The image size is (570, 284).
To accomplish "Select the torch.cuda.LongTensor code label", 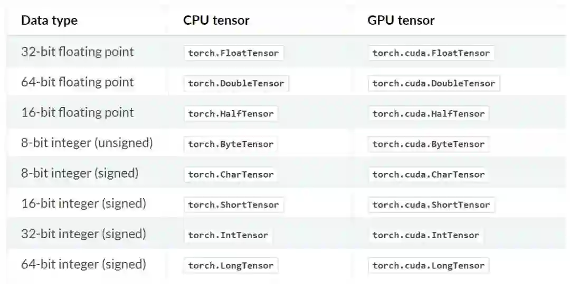I will pyautogui.click(x=428, y=266).
